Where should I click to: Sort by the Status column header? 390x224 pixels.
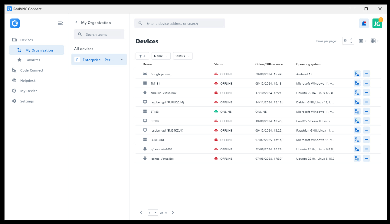tap(218, 64)
